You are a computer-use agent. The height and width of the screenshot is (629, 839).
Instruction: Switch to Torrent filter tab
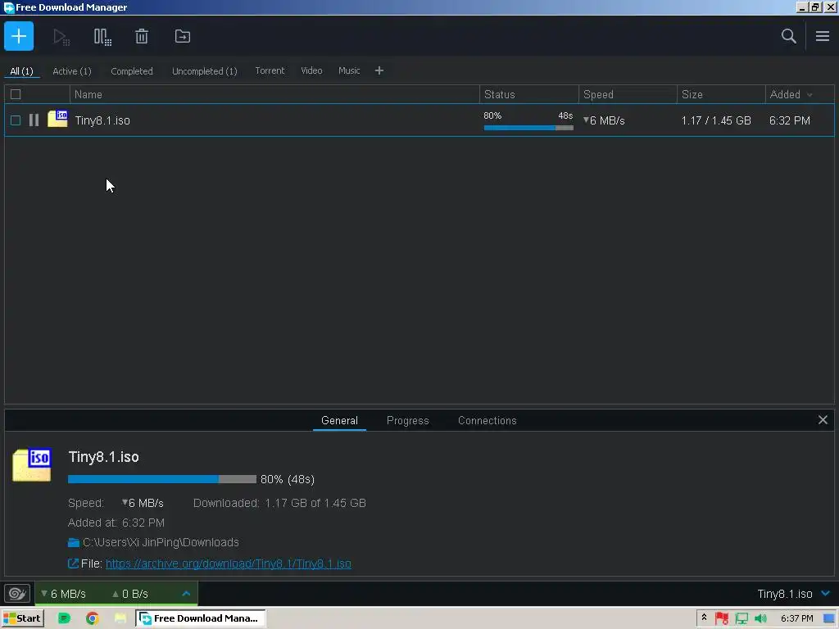click(270, 70)
